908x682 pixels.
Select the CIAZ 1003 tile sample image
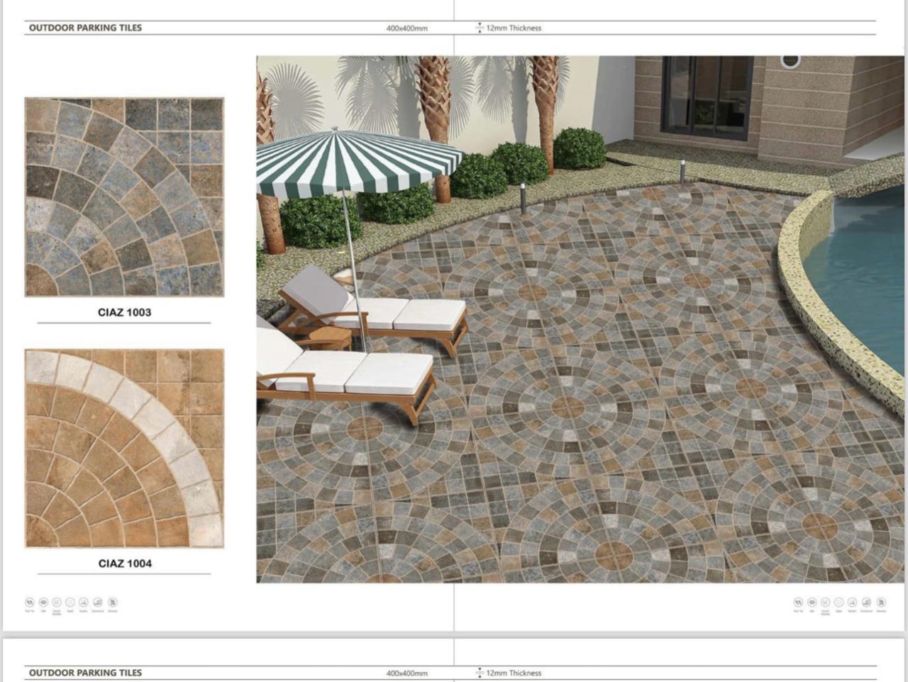point(124,197)
